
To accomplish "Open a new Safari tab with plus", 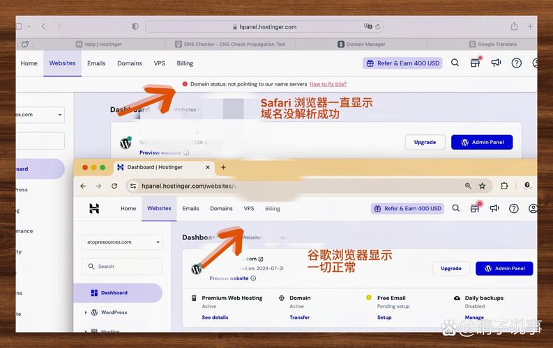I will coord(530,26).
